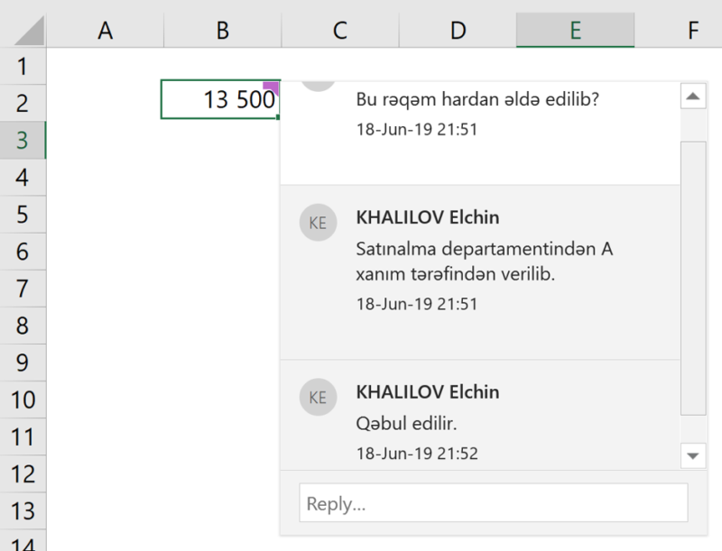722x551 pixels.
Task: Click the question Bu rəqəm hardan əldə edilib
Action: click(x=474, y=99)
